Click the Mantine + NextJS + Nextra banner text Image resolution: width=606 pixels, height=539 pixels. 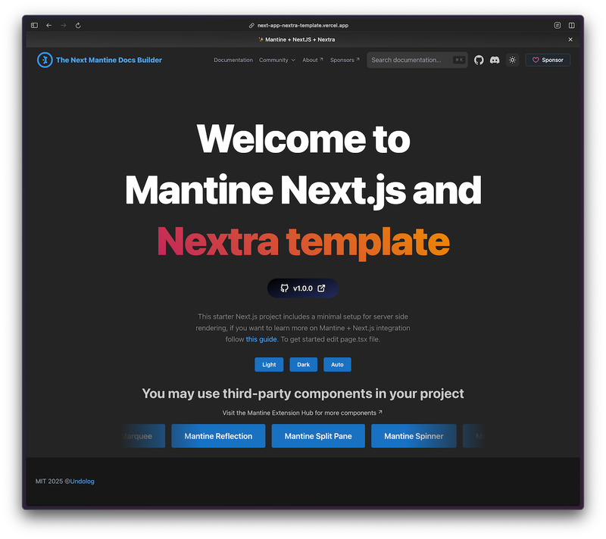pyautogui.click(x=296, y=39)
